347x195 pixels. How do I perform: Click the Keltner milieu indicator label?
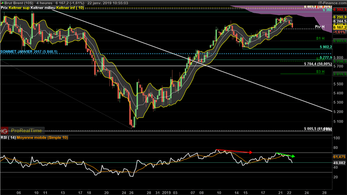click(x=43, y=8)
